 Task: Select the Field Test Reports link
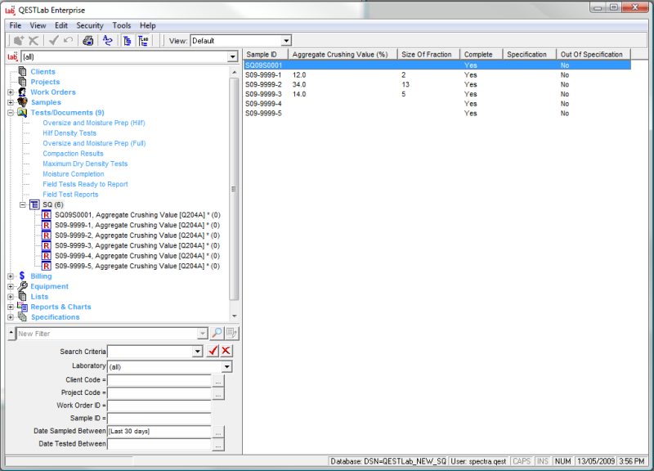71,194
